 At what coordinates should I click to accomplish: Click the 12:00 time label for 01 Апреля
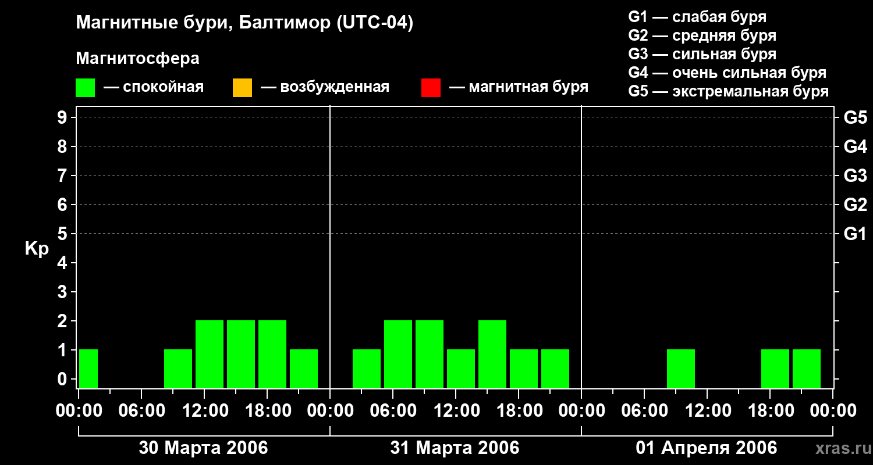[707, 410]
